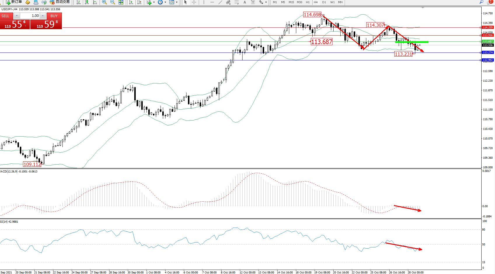
Task: Click the zoom out magnifier icon
Action: 112,2
